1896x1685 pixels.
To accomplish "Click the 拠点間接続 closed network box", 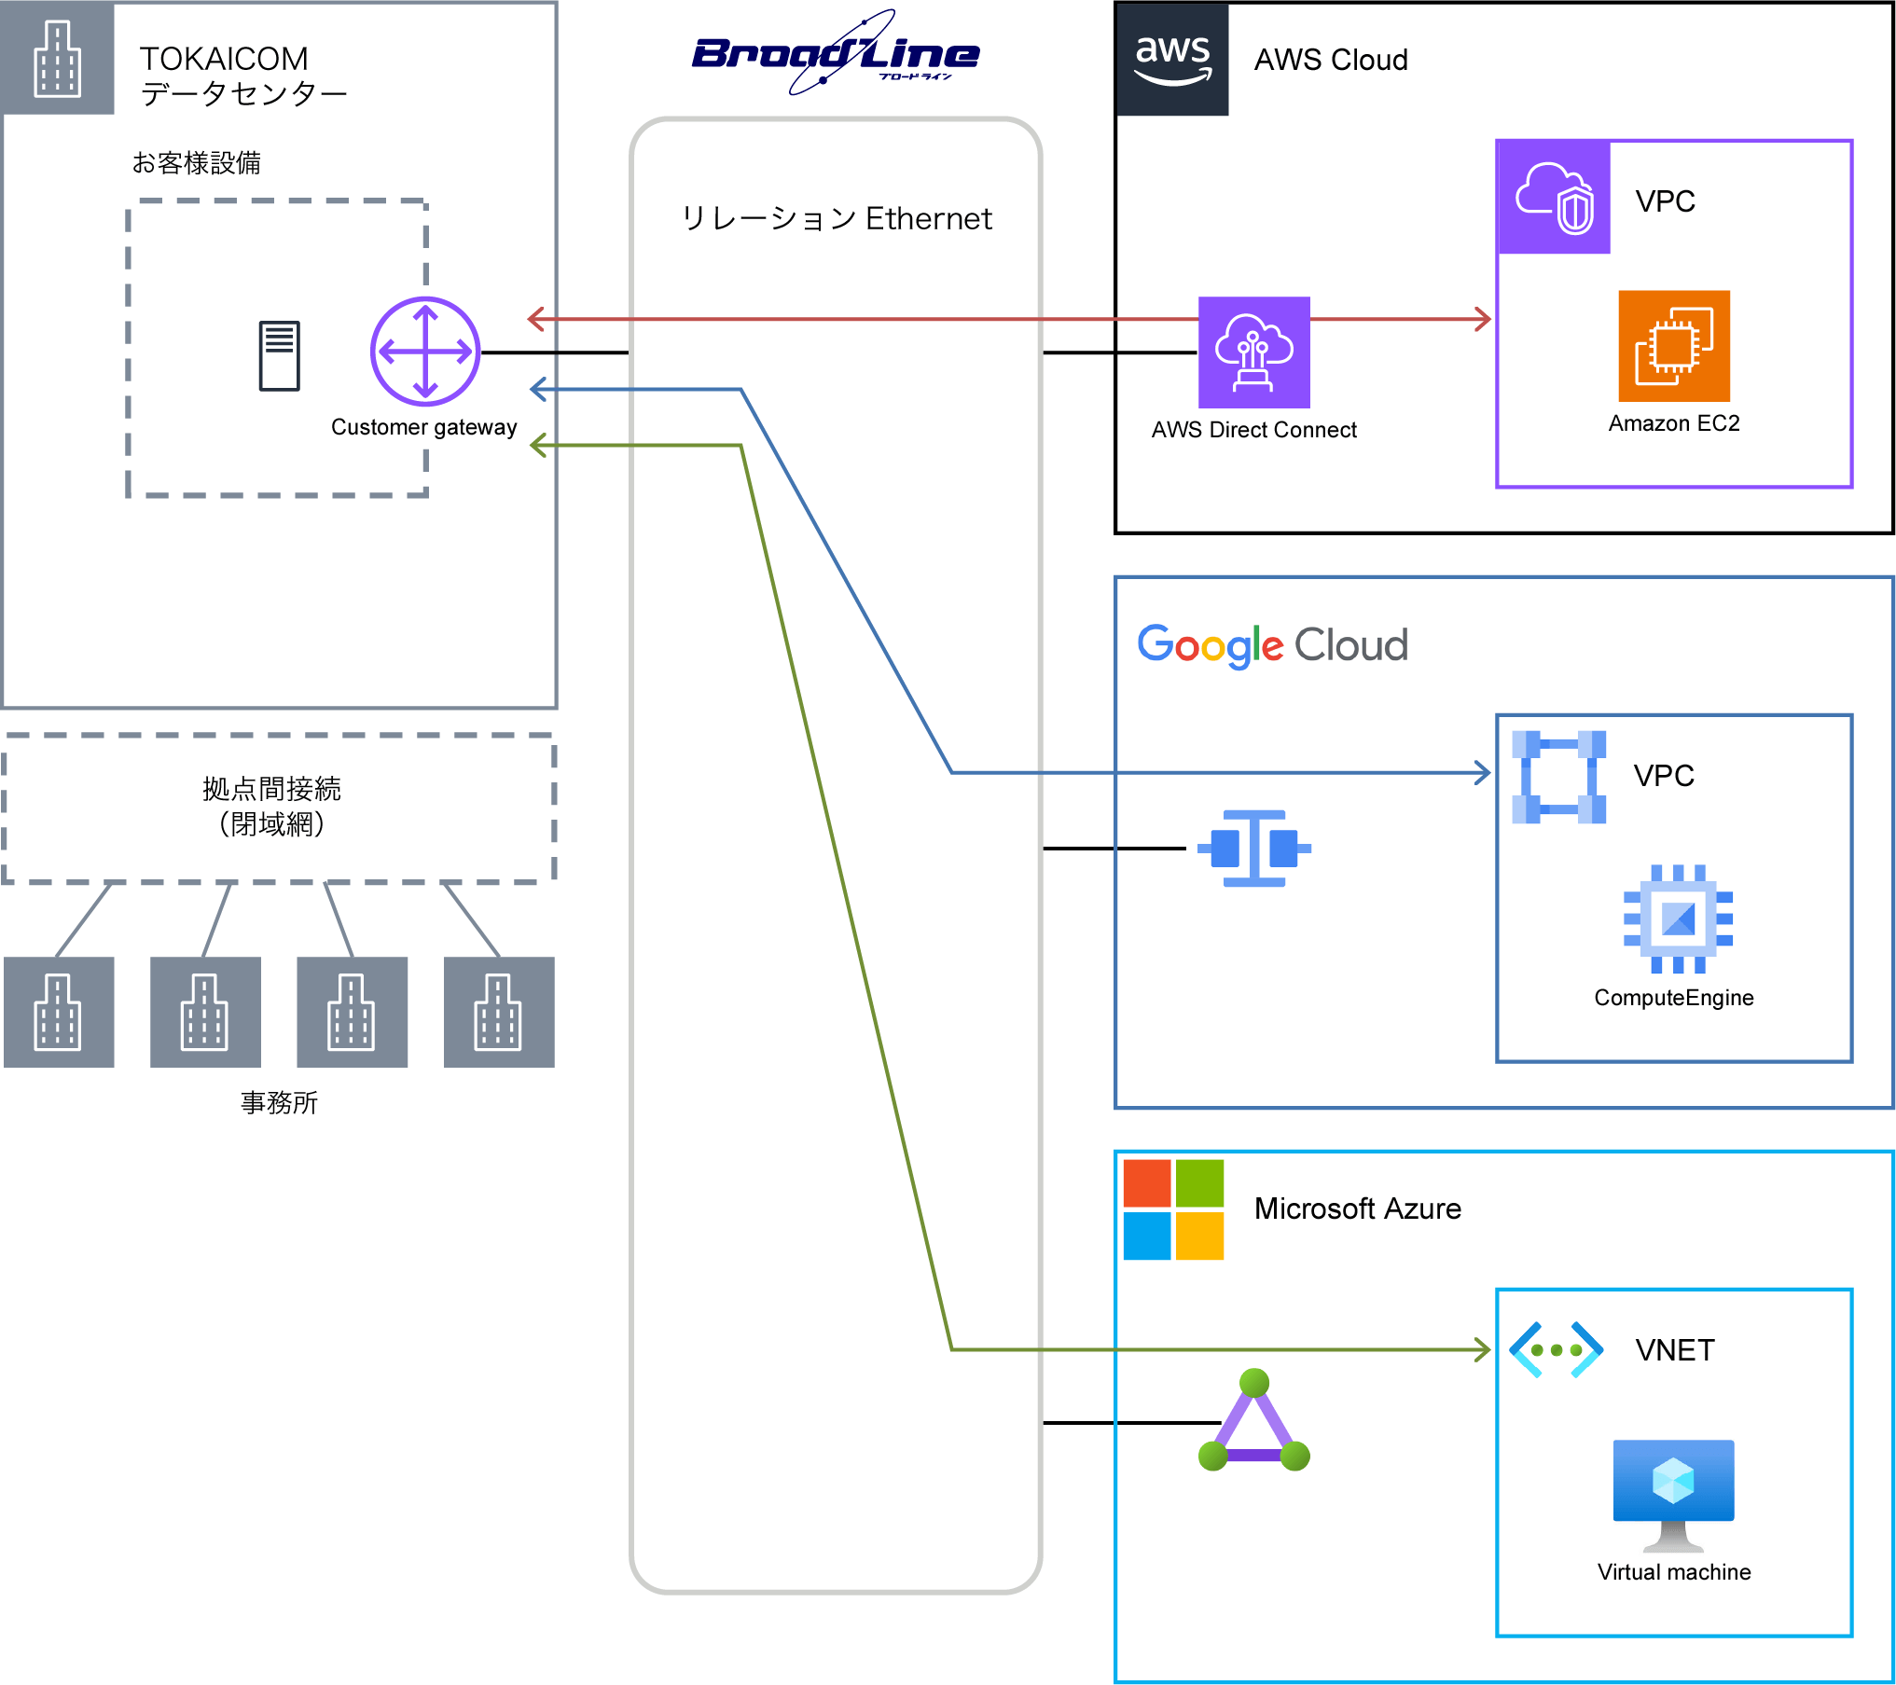I will (x=278, y=808).
